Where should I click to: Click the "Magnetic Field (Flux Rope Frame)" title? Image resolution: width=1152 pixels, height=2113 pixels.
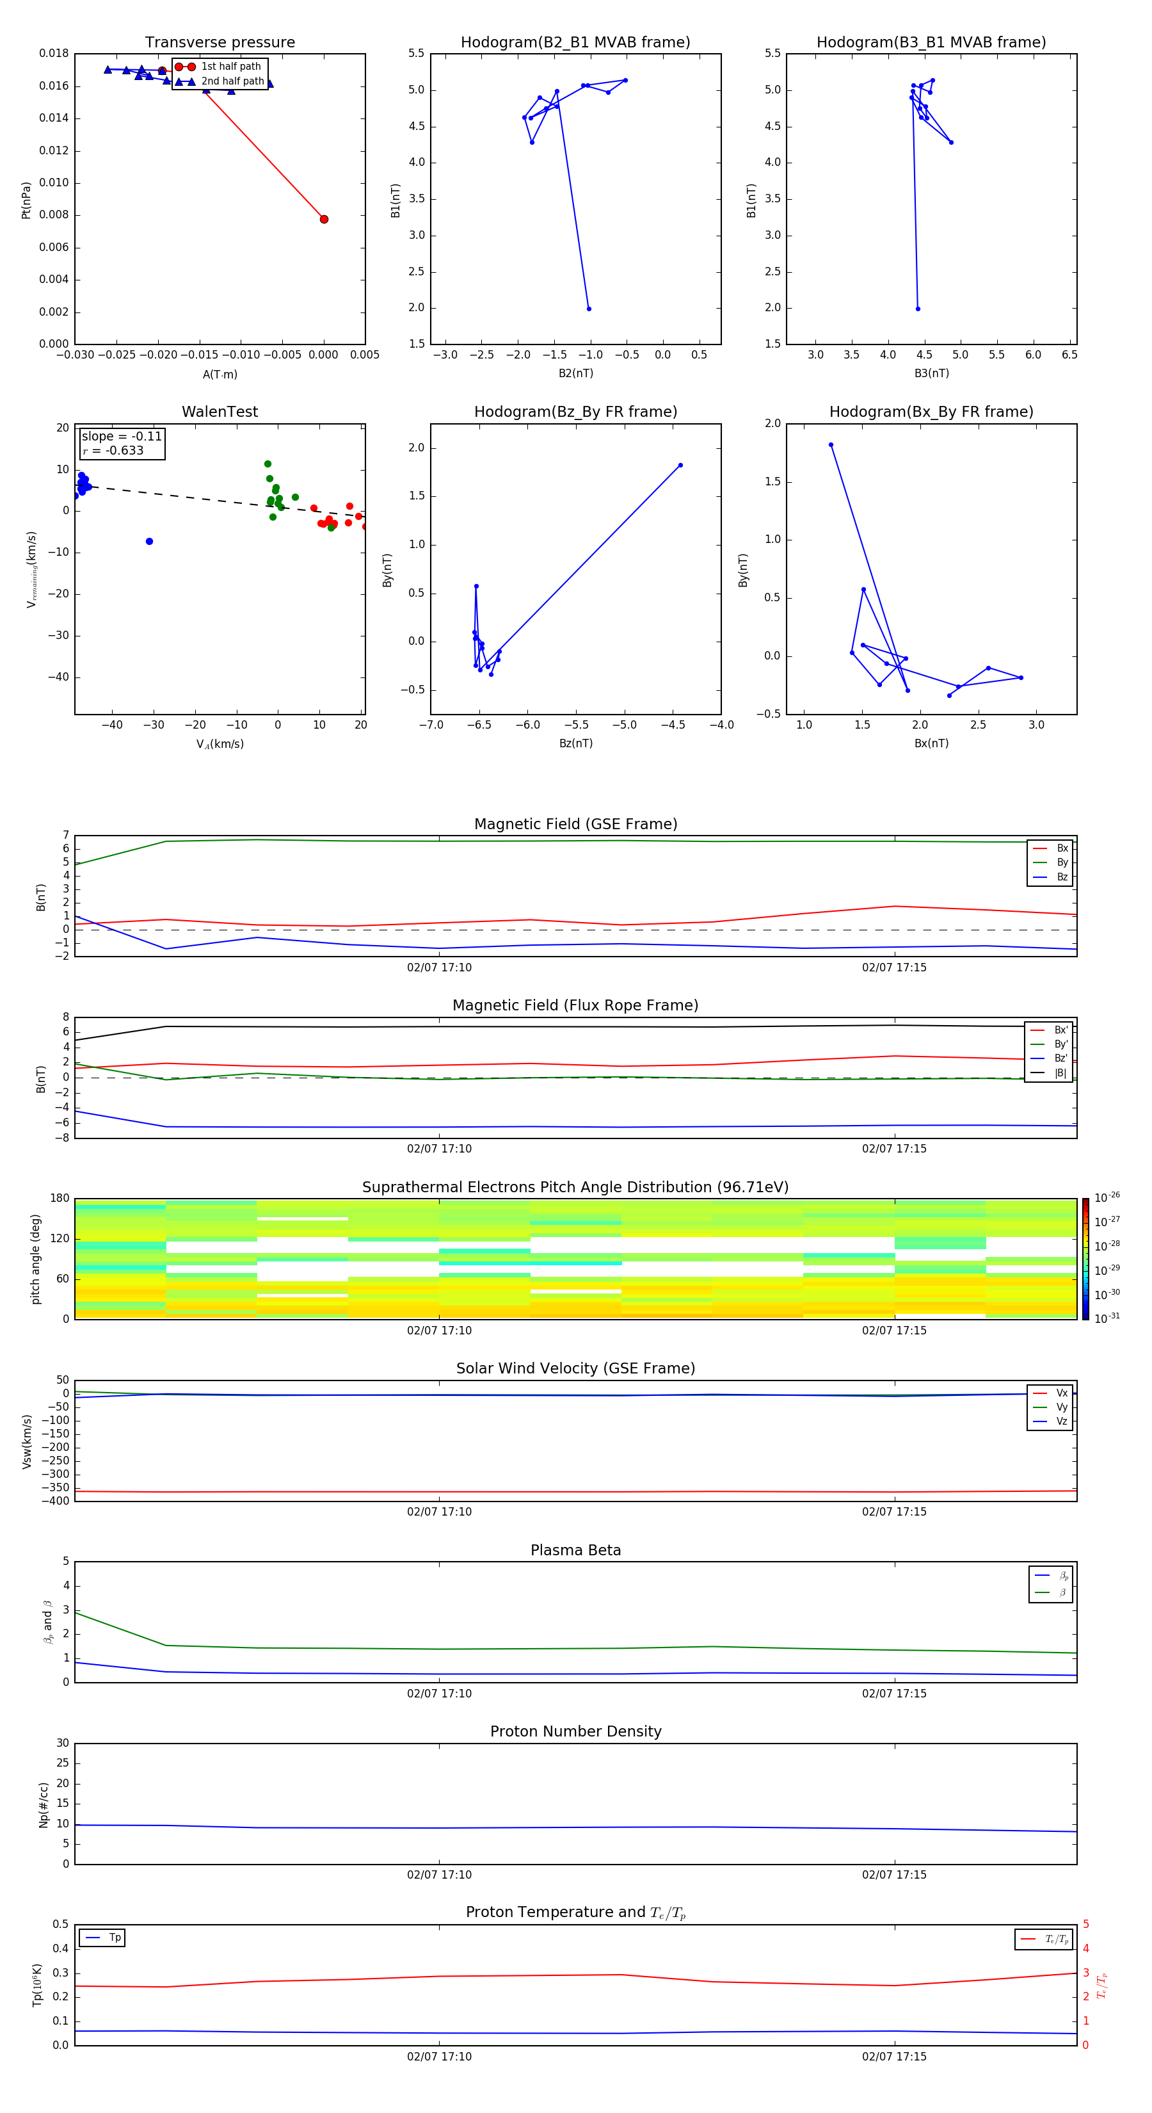tap(575, 1006)
